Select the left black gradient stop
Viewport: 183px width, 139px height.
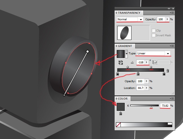click(117, 74)
